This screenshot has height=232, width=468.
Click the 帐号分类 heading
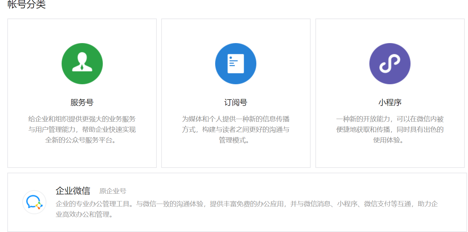pos(27,4)
